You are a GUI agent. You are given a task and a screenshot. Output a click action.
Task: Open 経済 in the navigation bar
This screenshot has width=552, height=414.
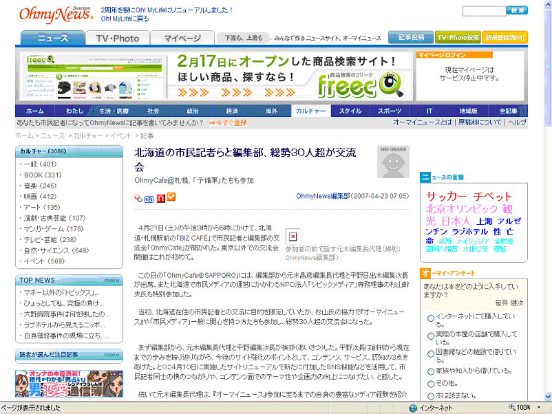click(232, 111)
